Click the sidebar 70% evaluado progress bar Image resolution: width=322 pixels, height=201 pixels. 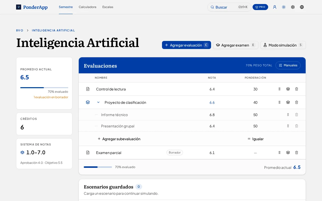coord(44,88)
